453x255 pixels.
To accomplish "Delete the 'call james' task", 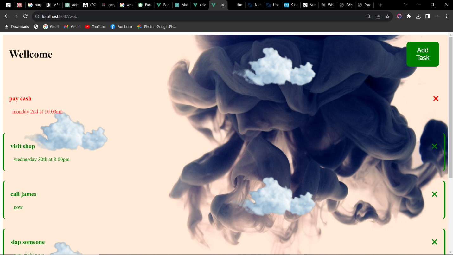I will coord(434,194).
